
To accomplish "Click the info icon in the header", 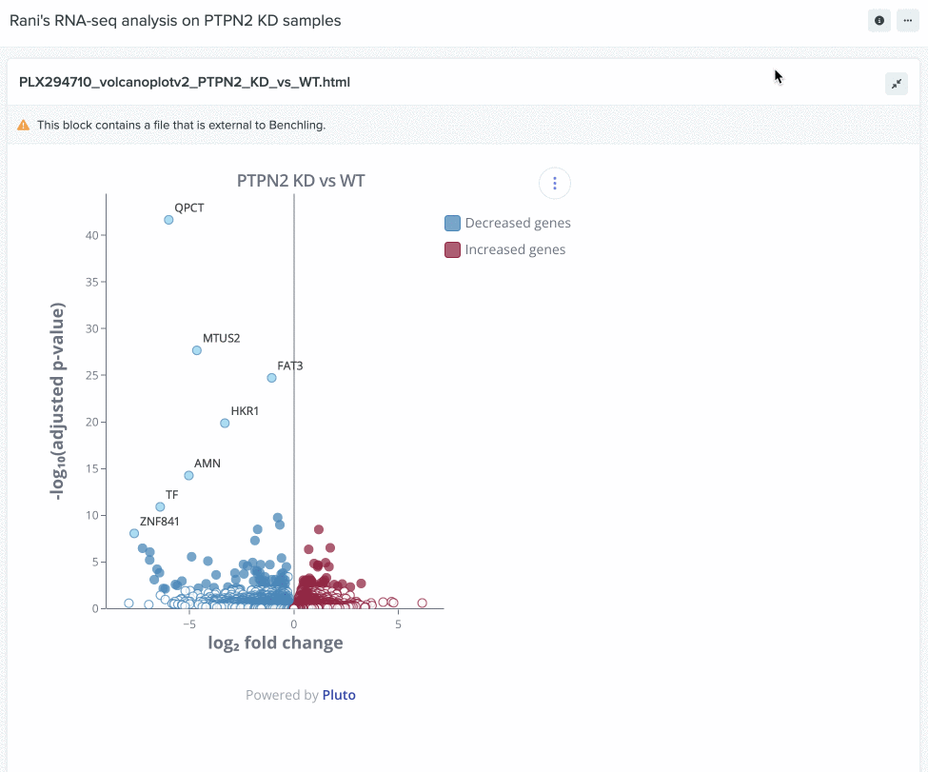I will click(879, 20).
